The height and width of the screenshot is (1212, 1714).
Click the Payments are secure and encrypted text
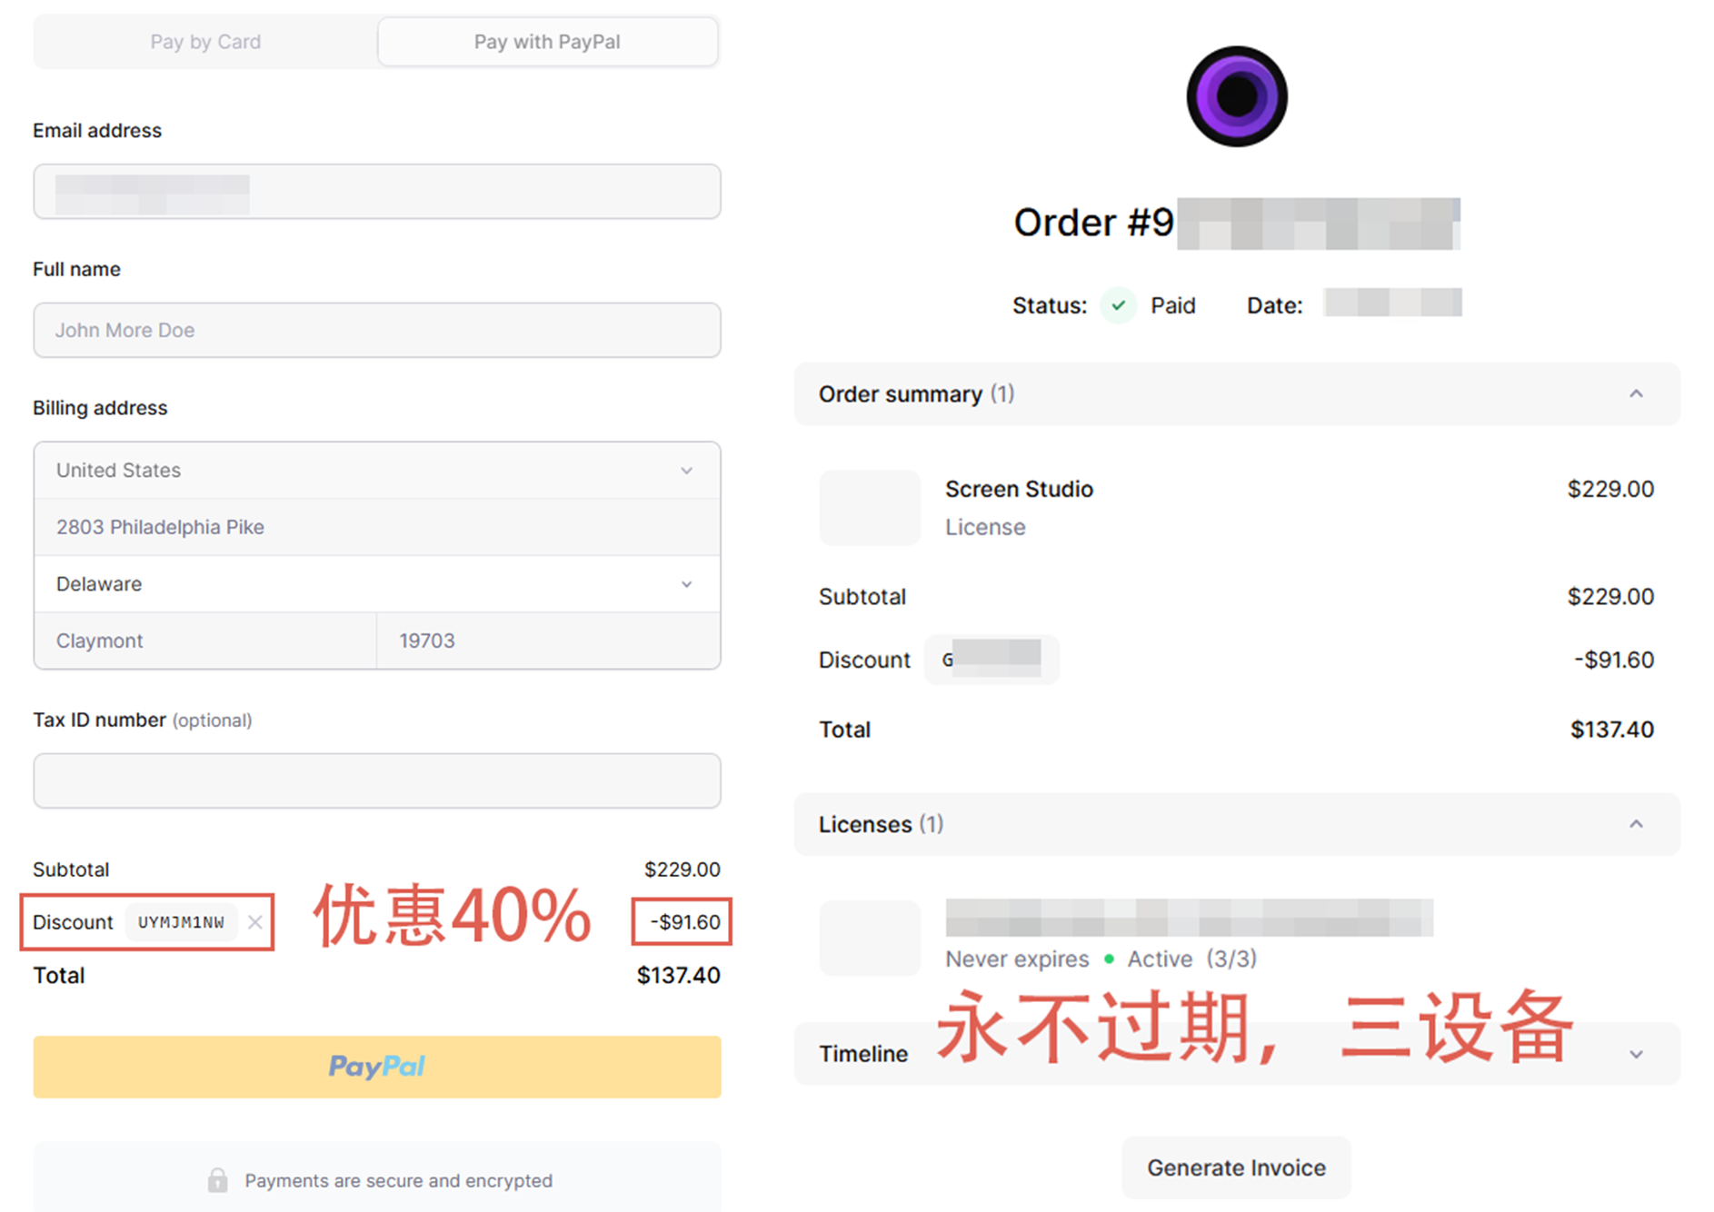coord(398,1180)
